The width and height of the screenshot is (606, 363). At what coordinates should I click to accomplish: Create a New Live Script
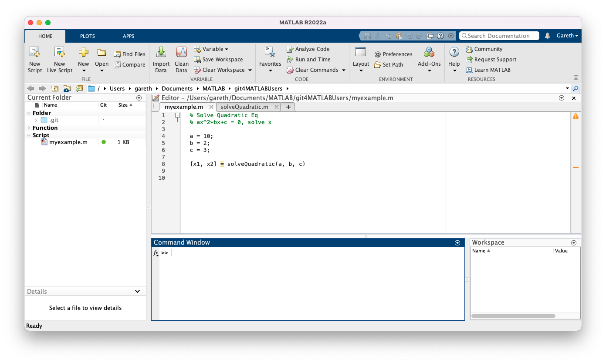(x=60, y=60)
